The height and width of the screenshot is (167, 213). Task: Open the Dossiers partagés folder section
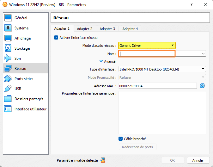[x=28, y=99]
